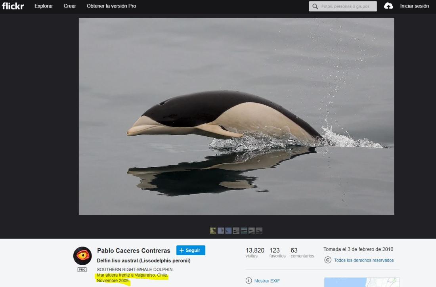Click the EXIF info circle icon

pos(249,281)
